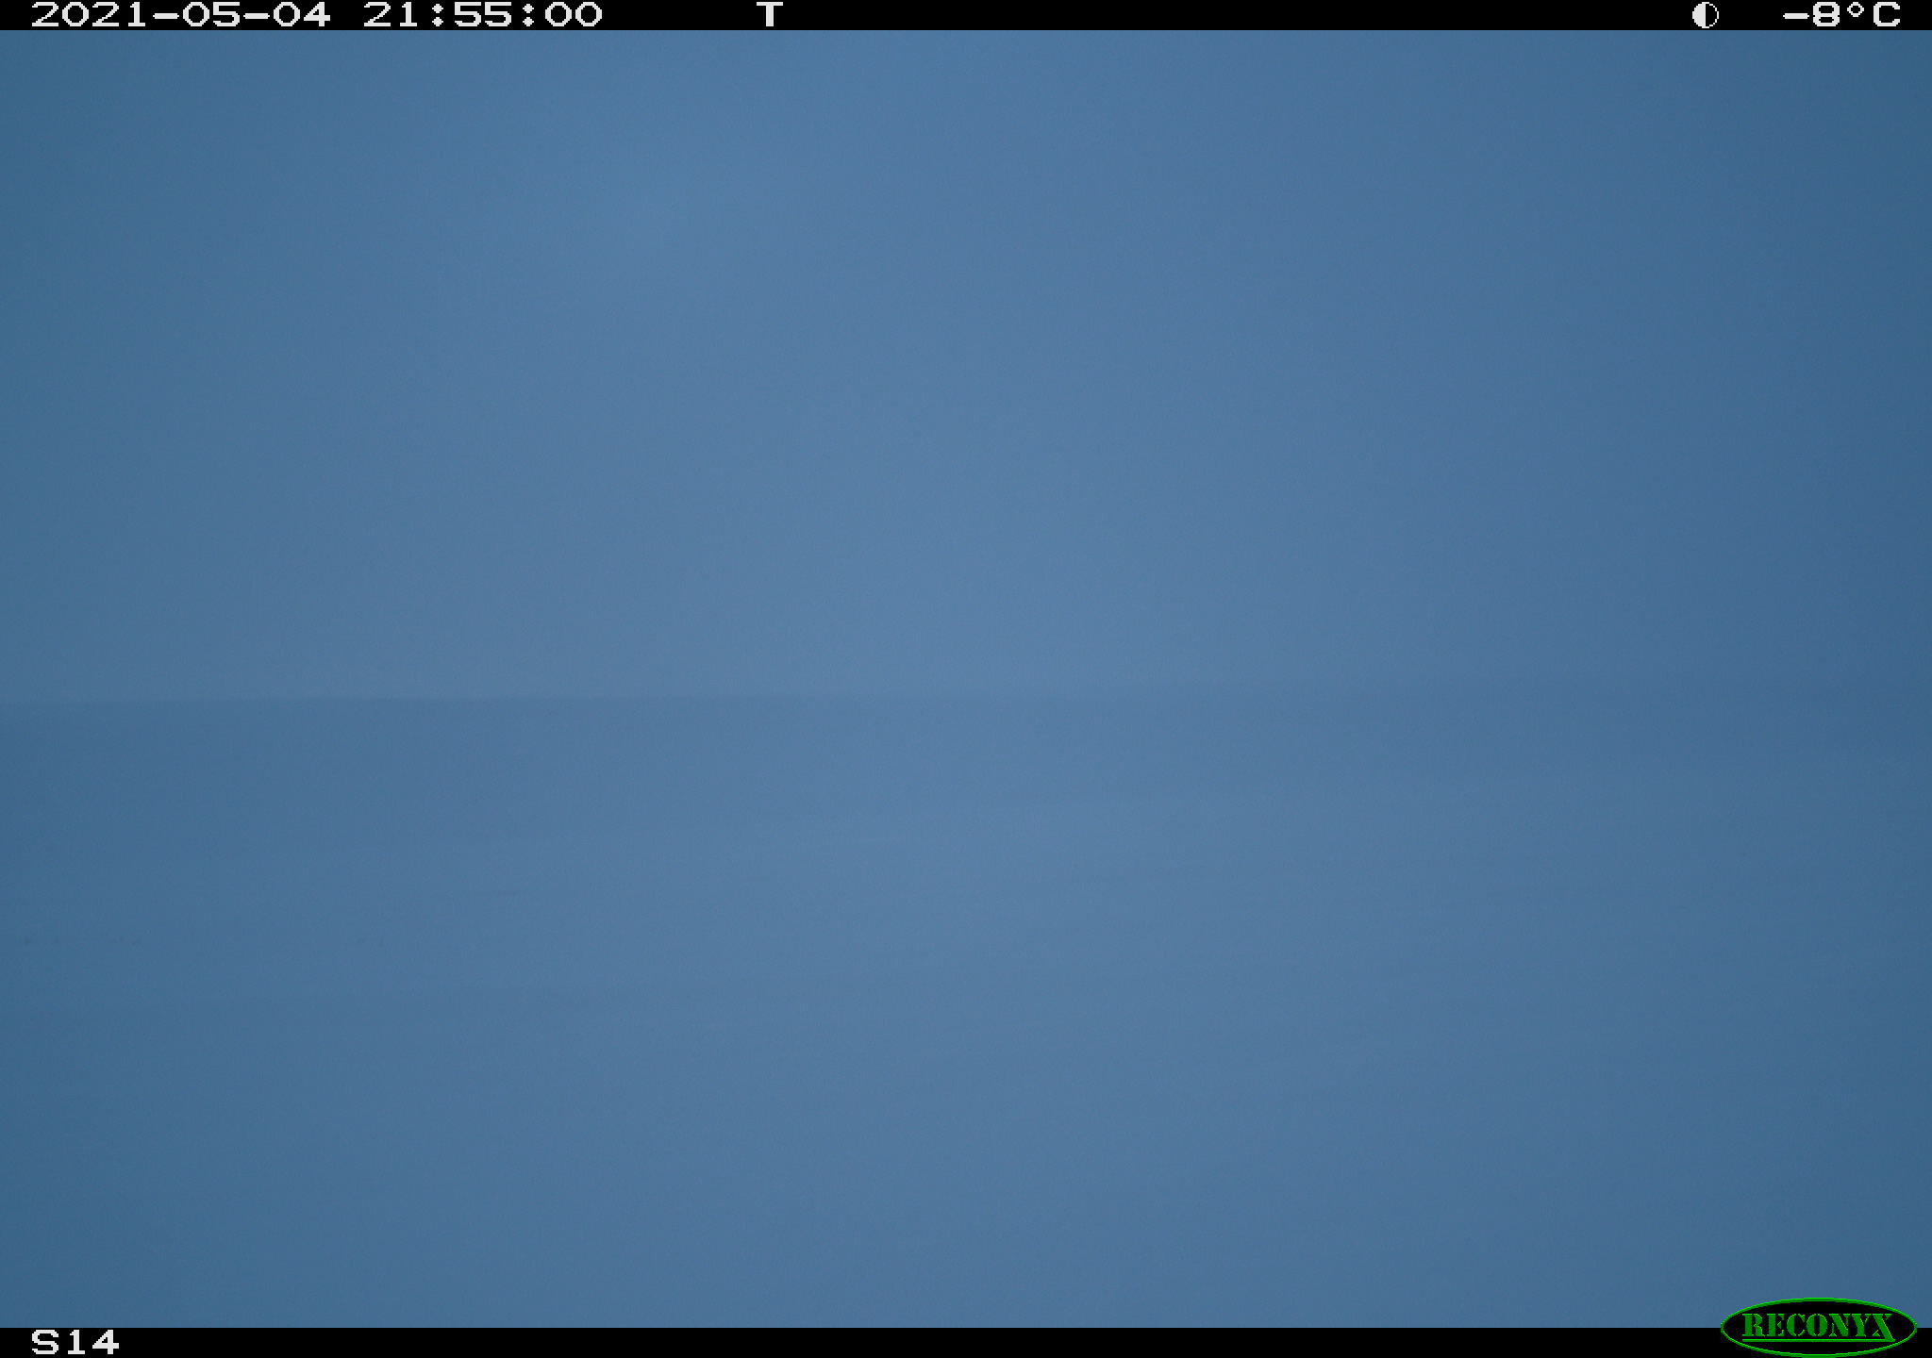
Task: Click the hour value 21 in timestamp
Action: tap(391, 15)
